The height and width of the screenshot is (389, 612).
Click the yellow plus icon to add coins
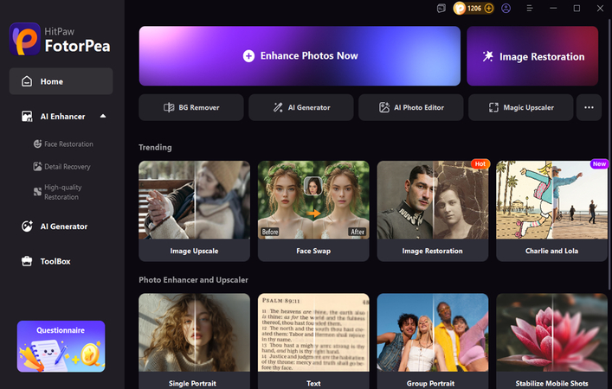(x=489, y=8)
